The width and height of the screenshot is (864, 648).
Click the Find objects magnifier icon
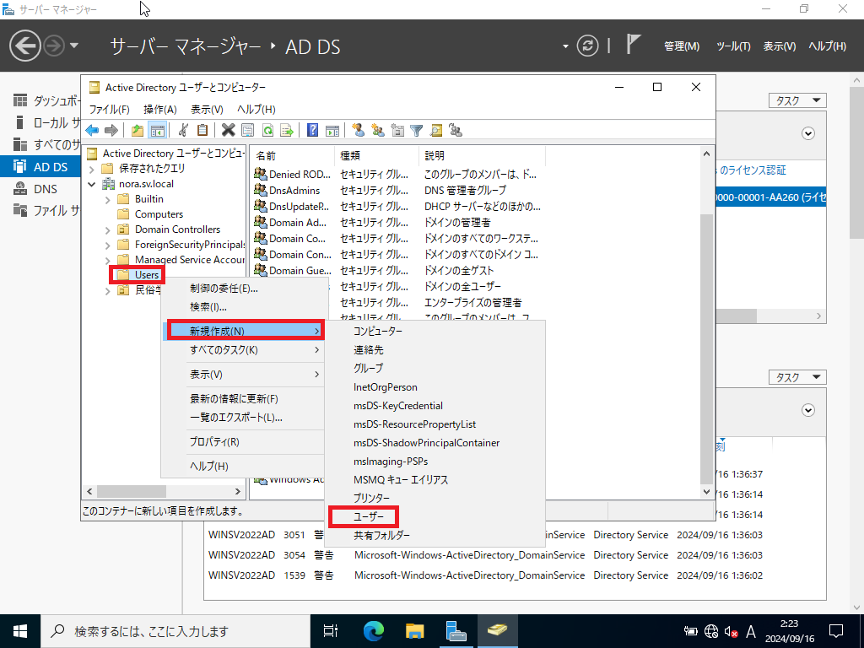[436, 130]
